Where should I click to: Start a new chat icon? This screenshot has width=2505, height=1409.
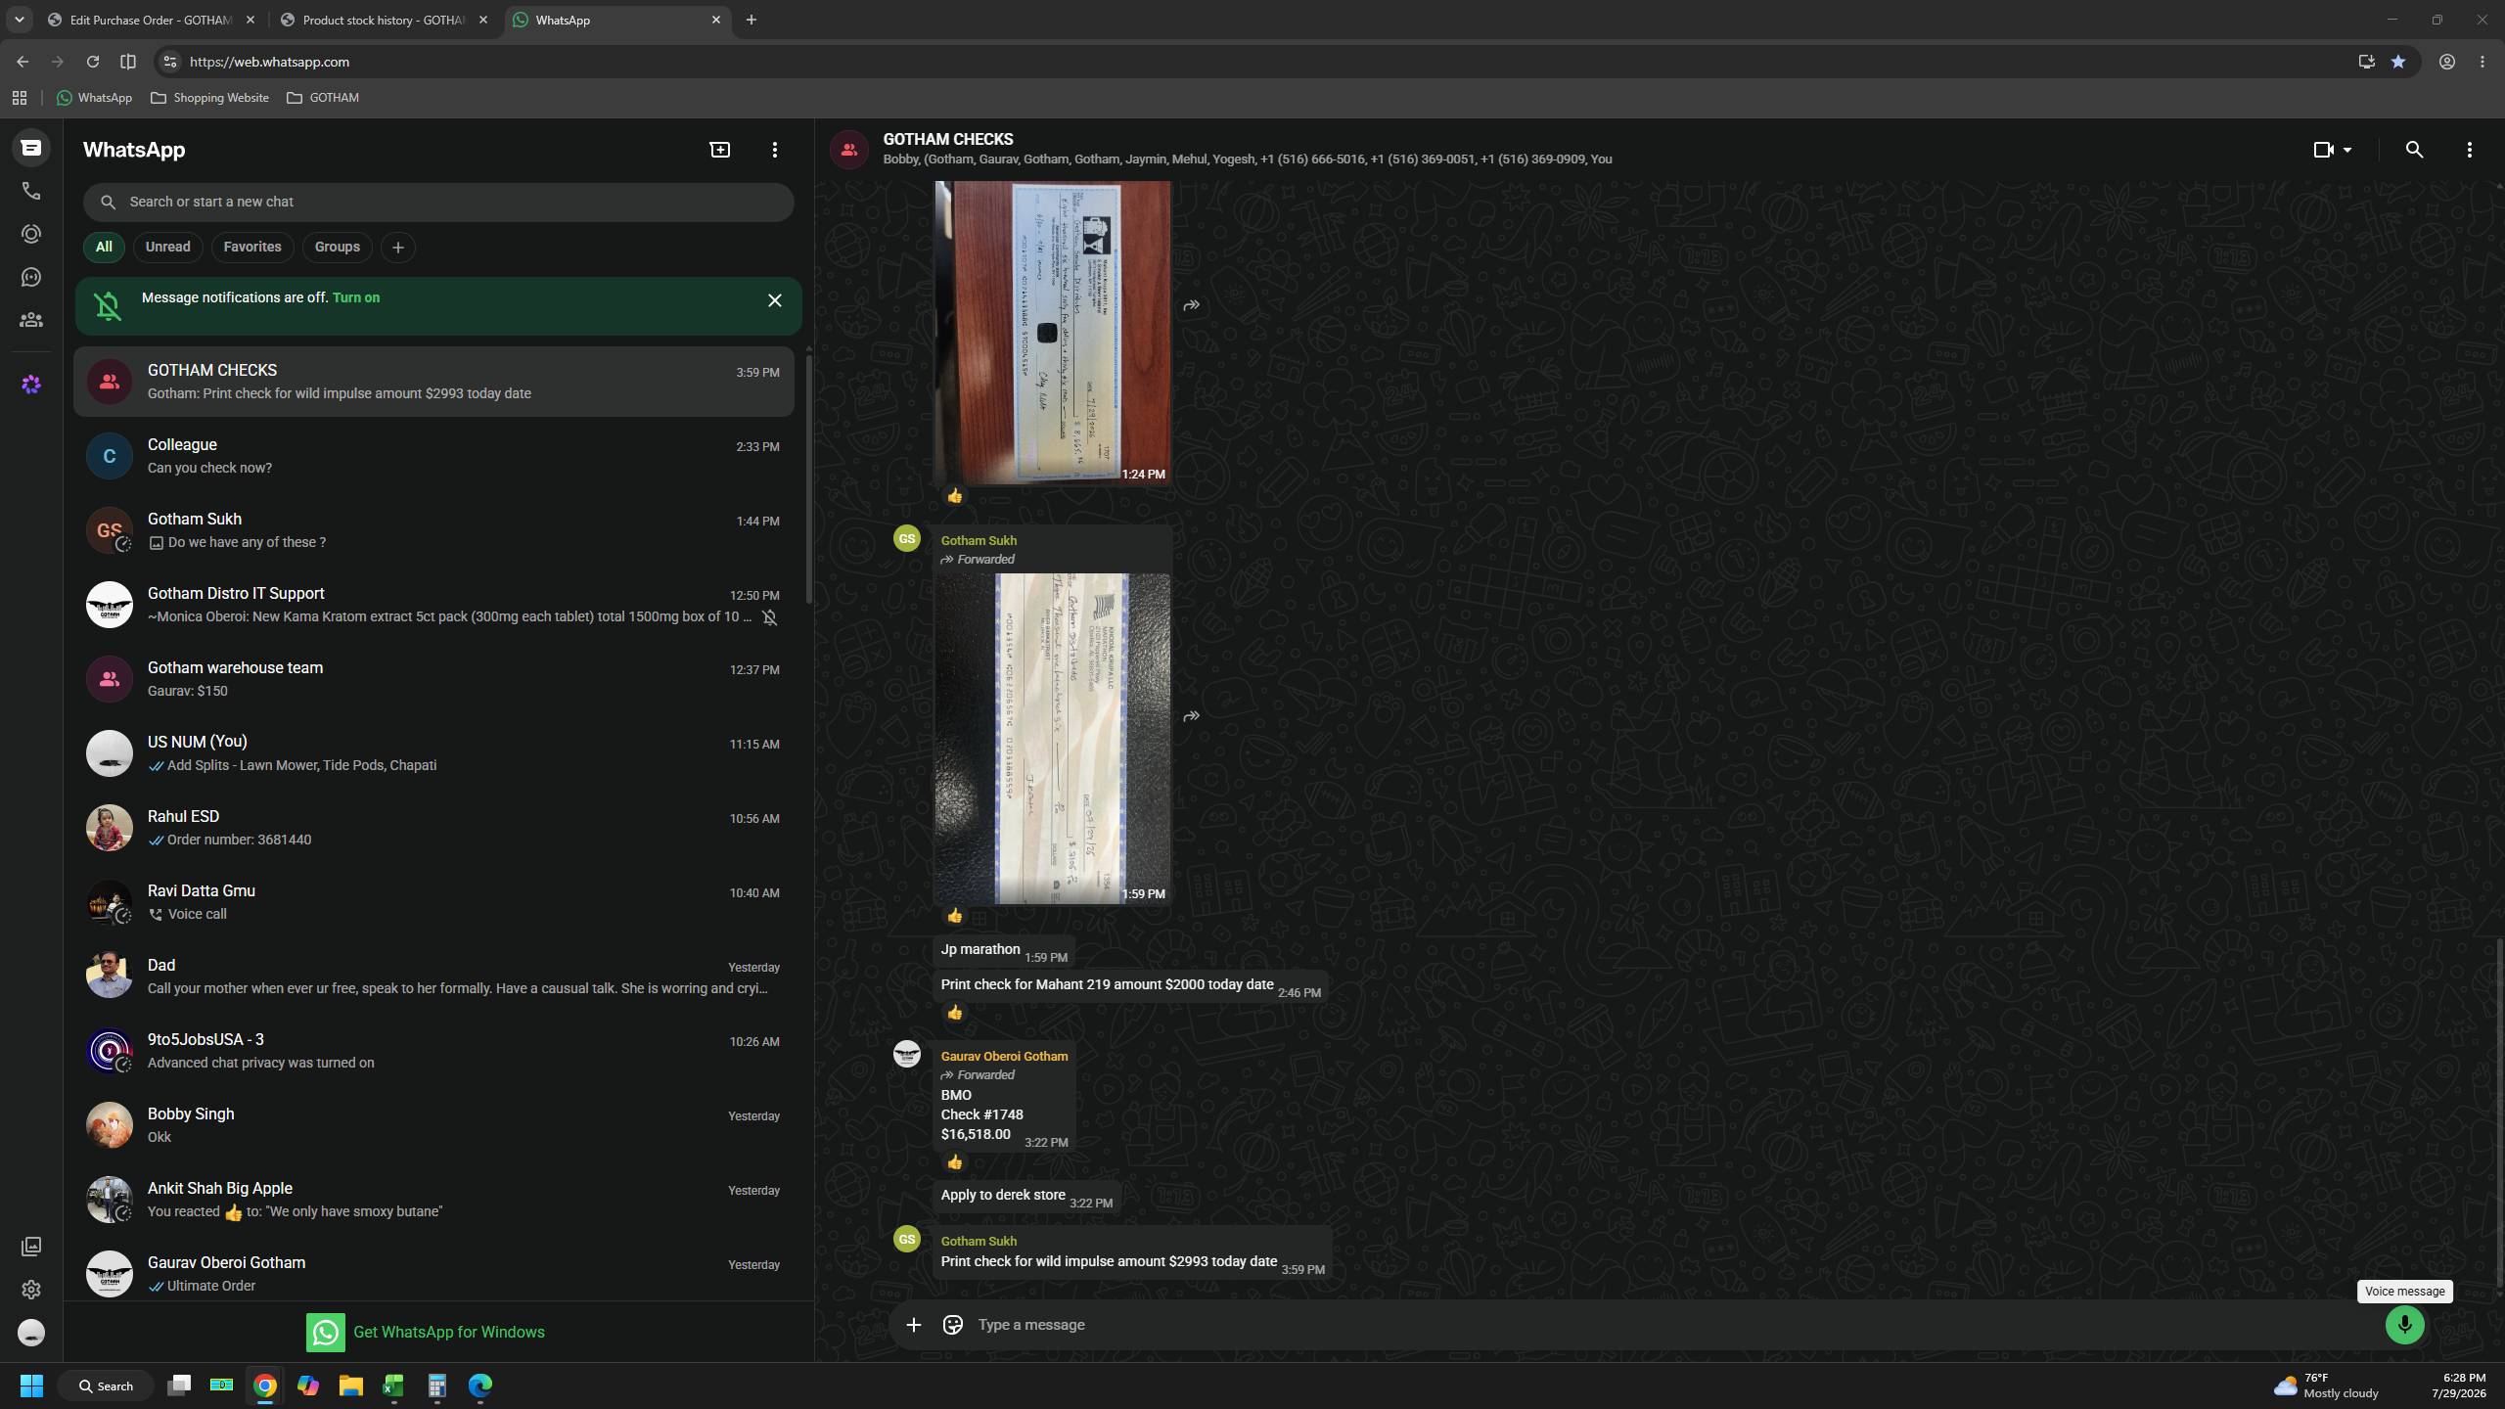click(x=720, y=150)
